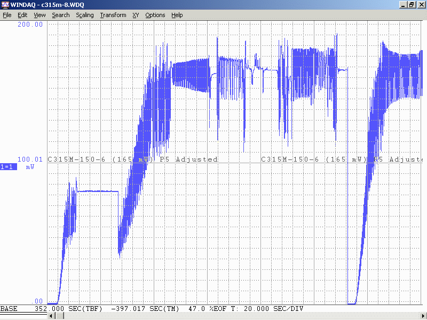Click the right arrow of the horizontal scrollbar
Viewport: 427px width, 320px height.
click(423, 316)
